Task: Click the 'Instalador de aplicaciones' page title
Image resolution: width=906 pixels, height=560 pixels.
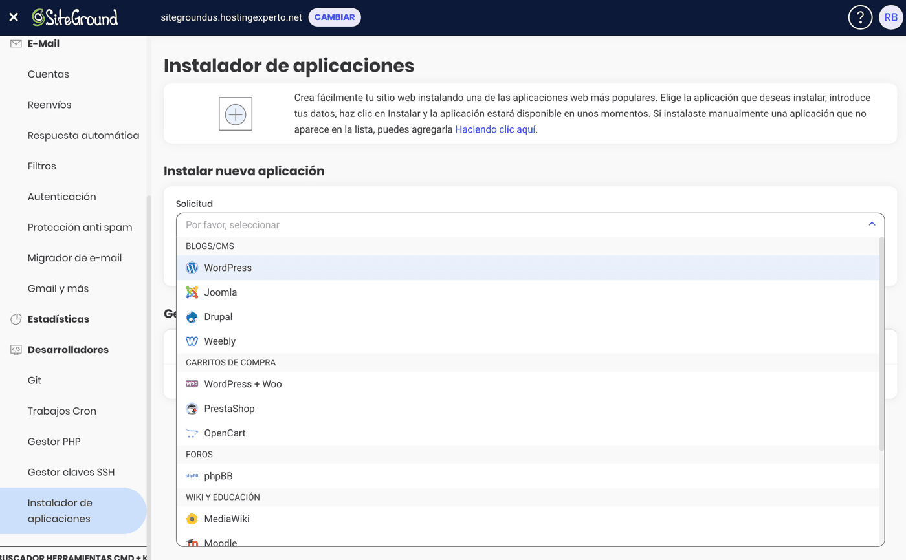Action: (289, 66)
